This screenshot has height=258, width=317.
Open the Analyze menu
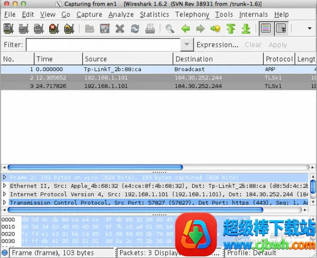pos(121,15)
